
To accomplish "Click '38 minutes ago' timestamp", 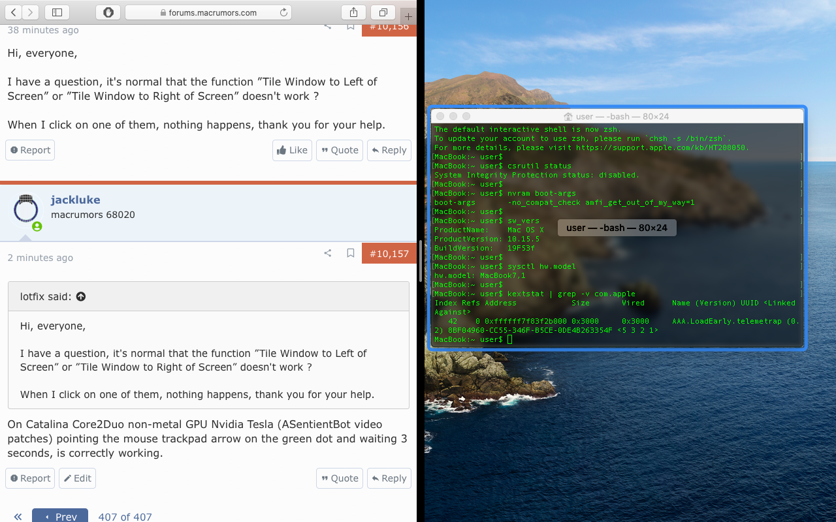I will 43,30.
